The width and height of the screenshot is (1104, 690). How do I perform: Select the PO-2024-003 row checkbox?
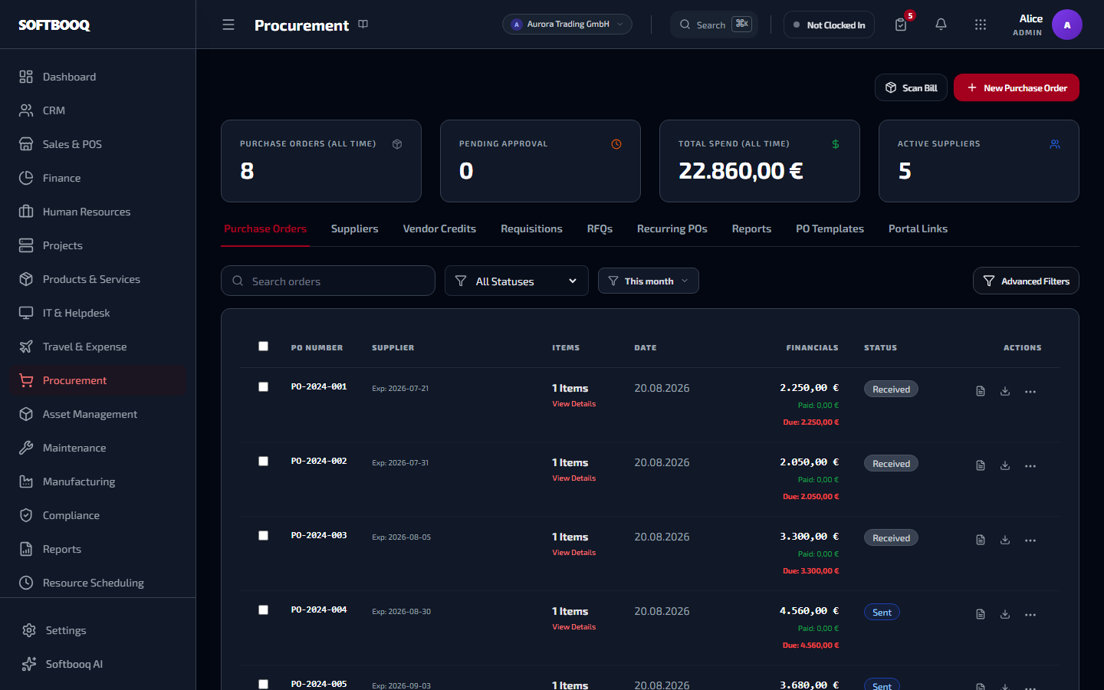tap(263, 535)
